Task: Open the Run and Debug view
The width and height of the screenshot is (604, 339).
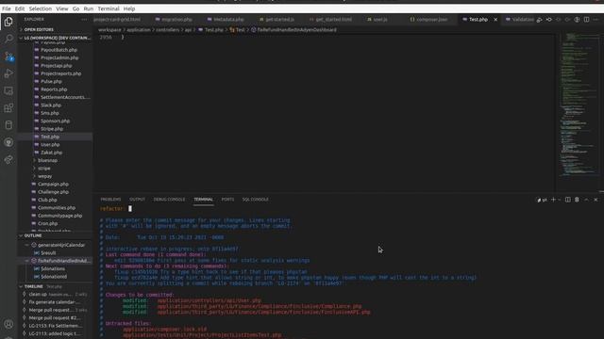Action: pyautogui.click(x=8, y=73)
